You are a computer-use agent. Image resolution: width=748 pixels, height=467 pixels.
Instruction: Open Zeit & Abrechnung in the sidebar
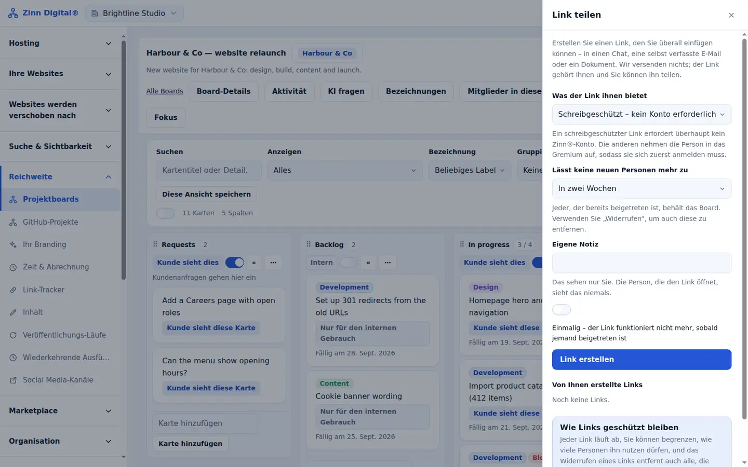60,267
